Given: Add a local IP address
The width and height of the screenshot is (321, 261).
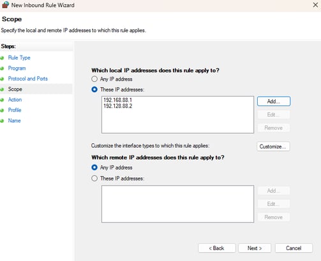Looking at the screenshot, I should coord(274,101).
